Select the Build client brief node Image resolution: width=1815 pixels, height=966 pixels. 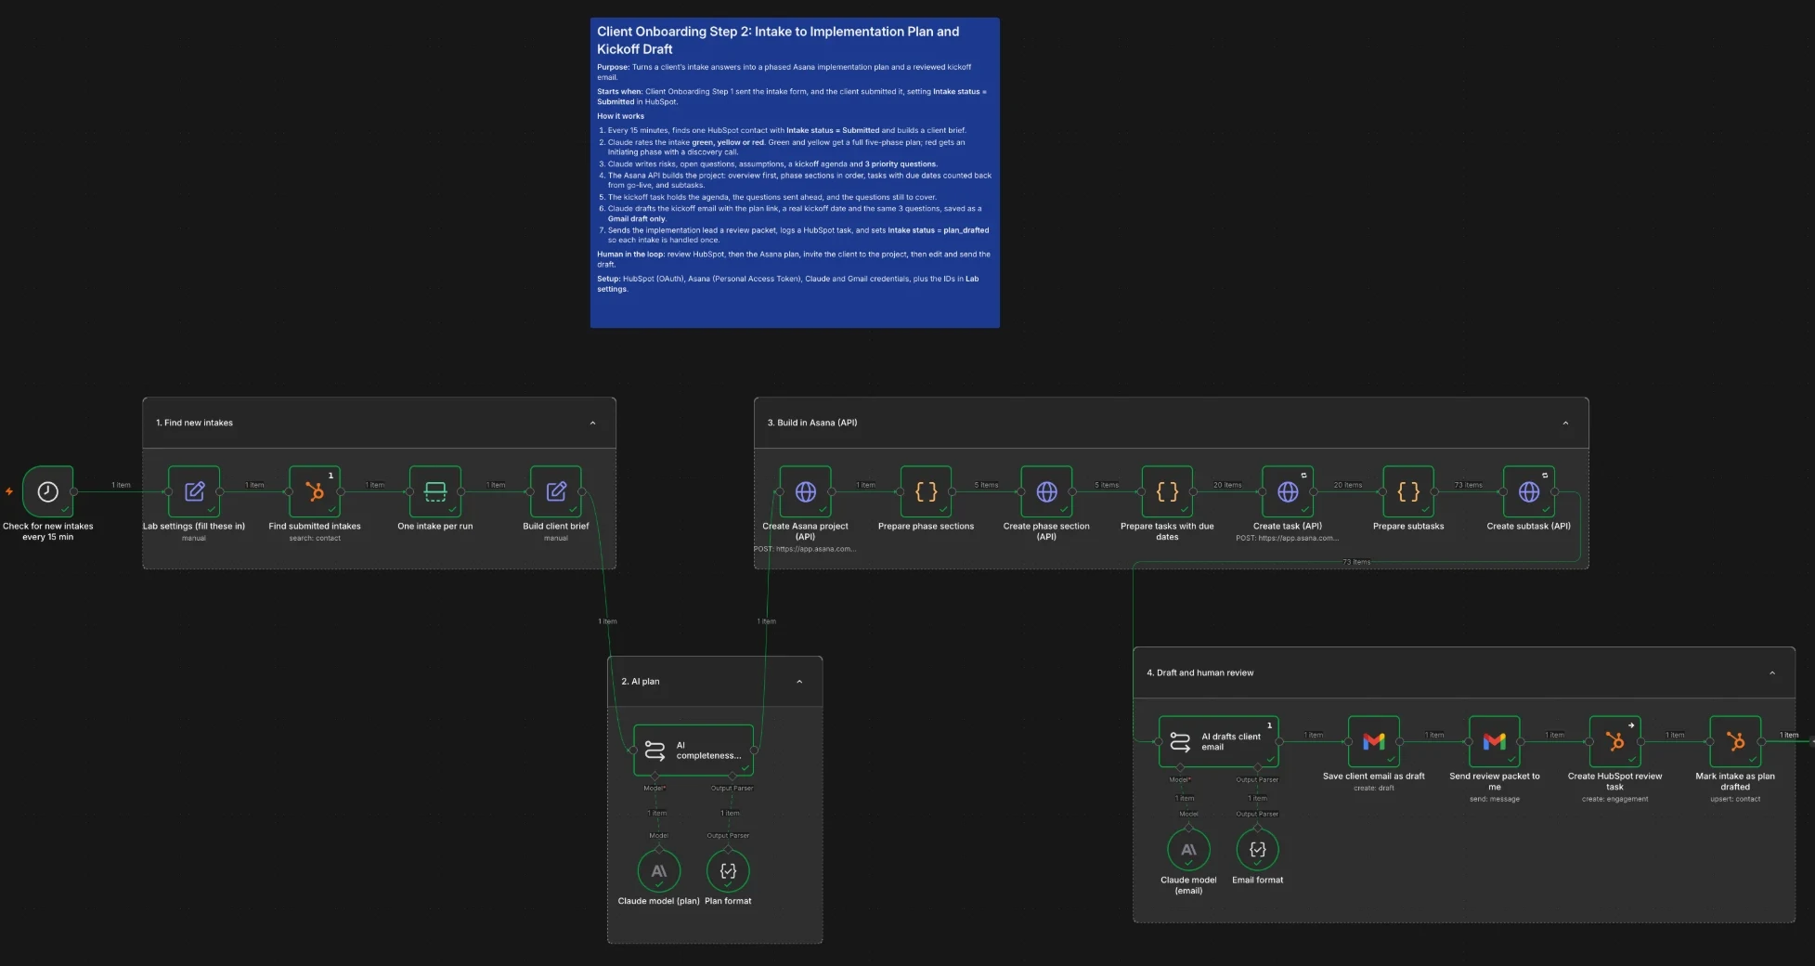pyautogui.click(x=556, y=491)
